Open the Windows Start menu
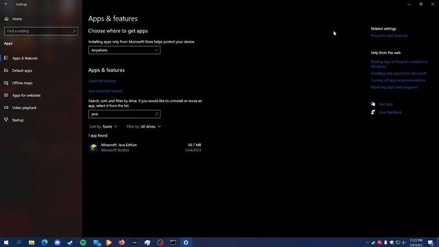Viewport: 439px width, 247px height. (x=6, y=242)
